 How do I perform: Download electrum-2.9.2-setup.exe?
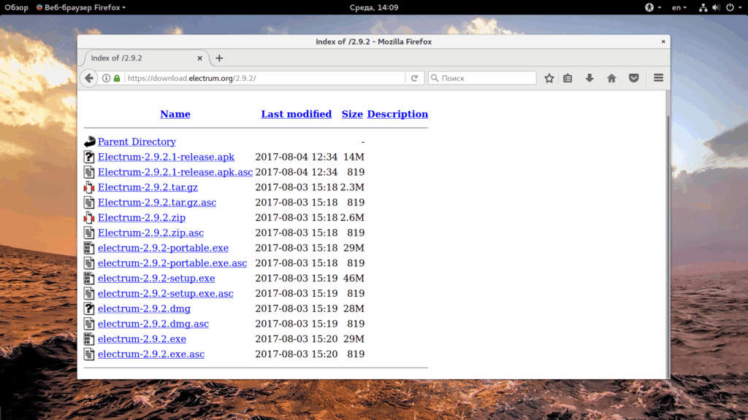click(x=156, y=278)
